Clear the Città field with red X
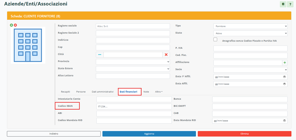The width and height of the screenshot is (296, 140). 166,55
